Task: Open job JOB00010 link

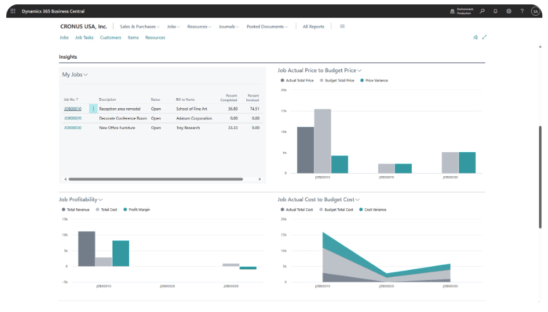Action: point(73,109)
